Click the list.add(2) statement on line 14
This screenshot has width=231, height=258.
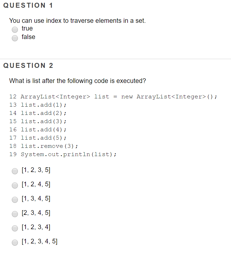[43, 113]
